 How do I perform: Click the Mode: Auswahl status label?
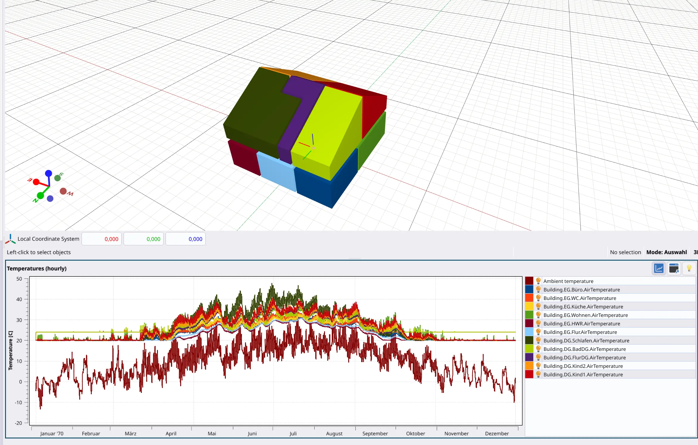[x=666, y=252]
